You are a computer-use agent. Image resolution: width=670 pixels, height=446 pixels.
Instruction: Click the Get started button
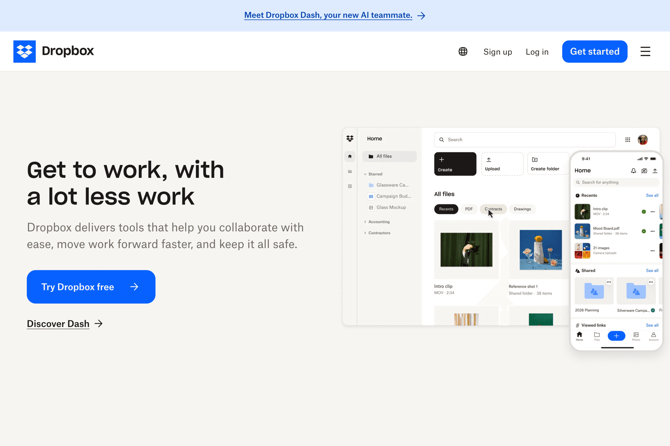click(x=595, y=52)
